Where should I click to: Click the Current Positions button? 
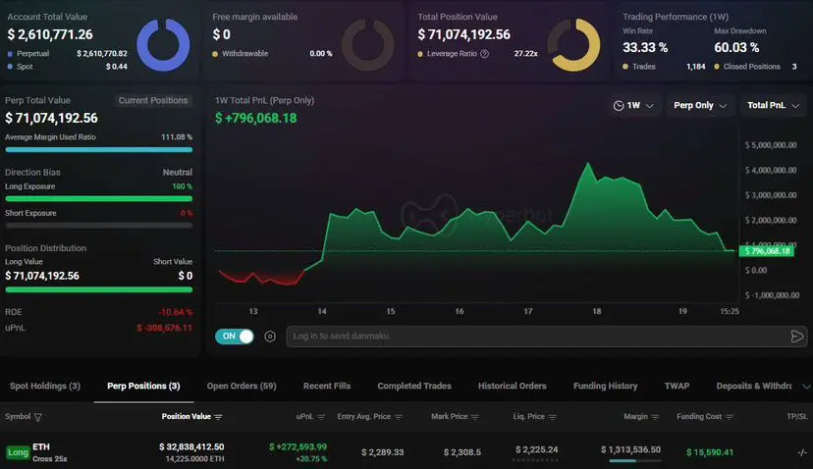(x=153, y=100)
